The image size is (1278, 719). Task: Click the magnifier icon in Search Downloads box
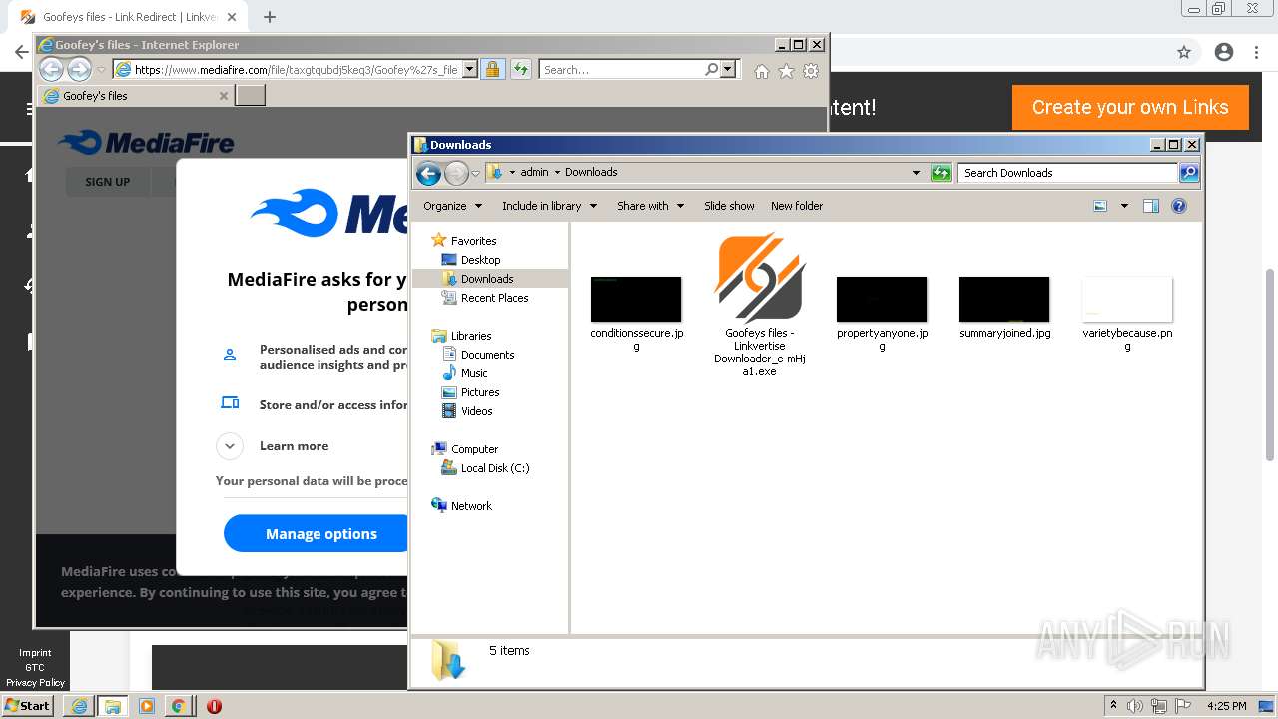tap(1188, 173)
